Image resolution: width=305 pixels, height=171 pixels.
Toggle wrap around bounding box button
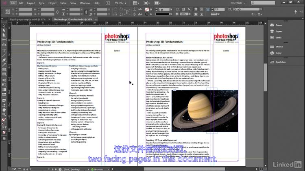tap(202, 9)
